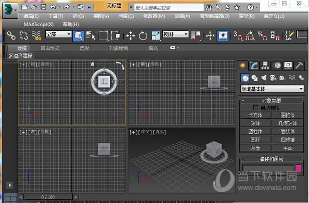This screenshot has height=203, width=309.
Task: Open the 修改器(M) menu
Action: pyautogui.click(x=154, y=16)
